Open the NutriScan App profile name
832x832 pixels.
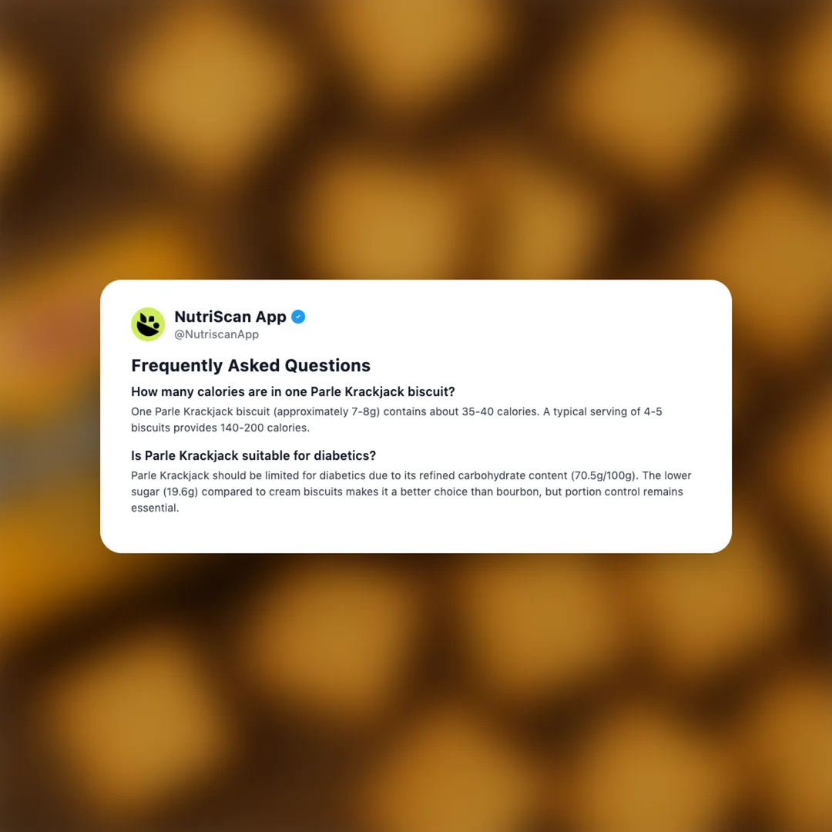230,317
